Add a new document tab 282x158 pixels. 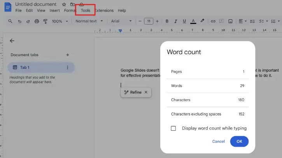point(68,55)
